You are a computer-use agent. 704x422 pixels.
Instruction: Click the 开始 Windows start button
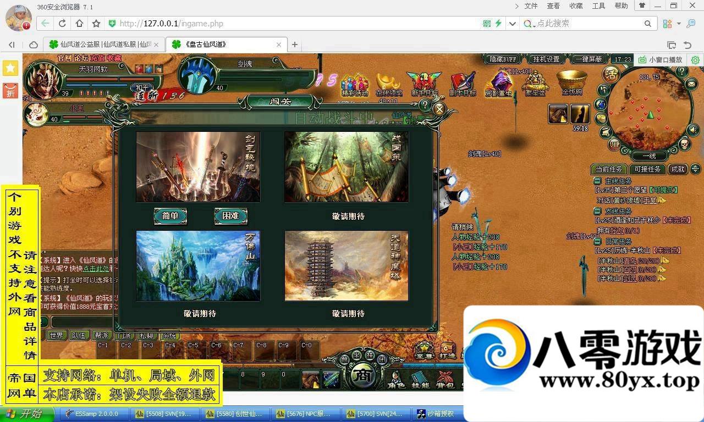26,414
